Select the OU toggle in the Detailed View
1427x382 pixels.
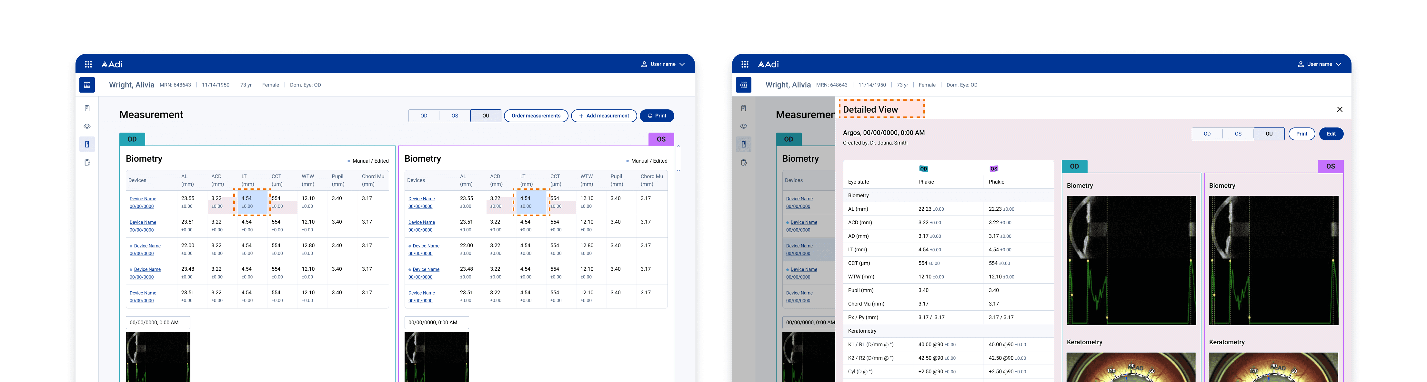(x=1269, y=134)
